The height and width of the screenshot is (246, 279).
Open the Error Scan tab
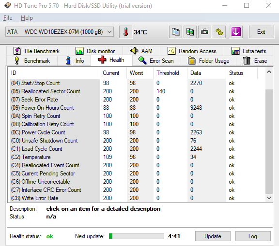pyautogui.click(x=156, y=61)
